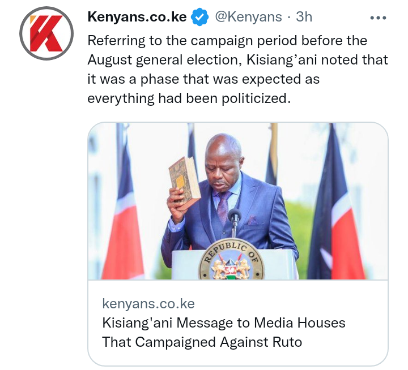Open headline 'Kisiang'ani Message to Media Houses'
The width and height of the screenshot is (408, 370).
(x=224, y=323)
